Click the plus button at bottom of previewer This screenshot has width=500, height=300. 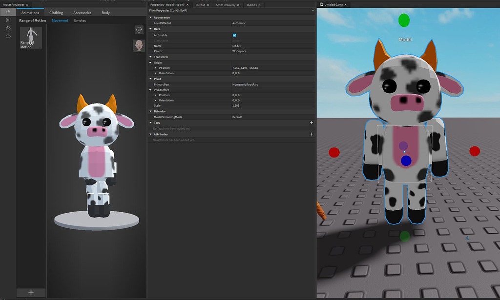point(30,293)
